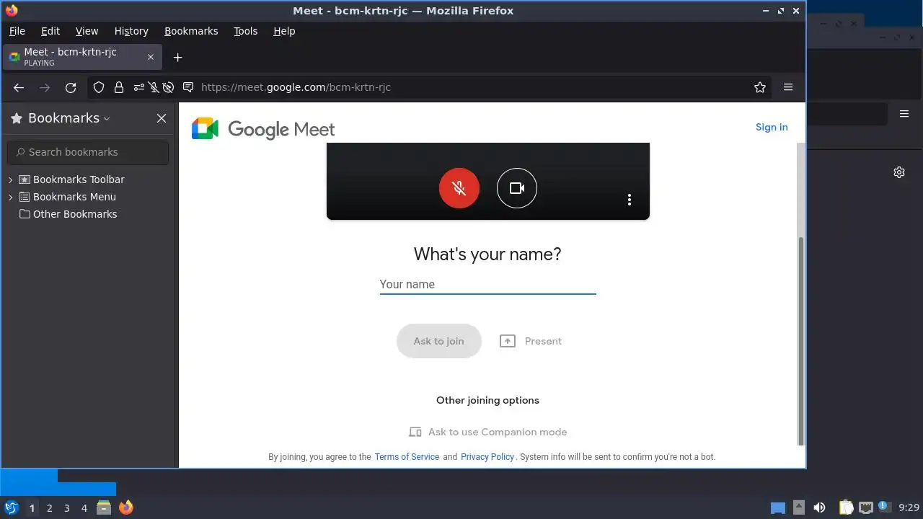
Task: Close the Meet tab
Action: click(x=151, y=57)
